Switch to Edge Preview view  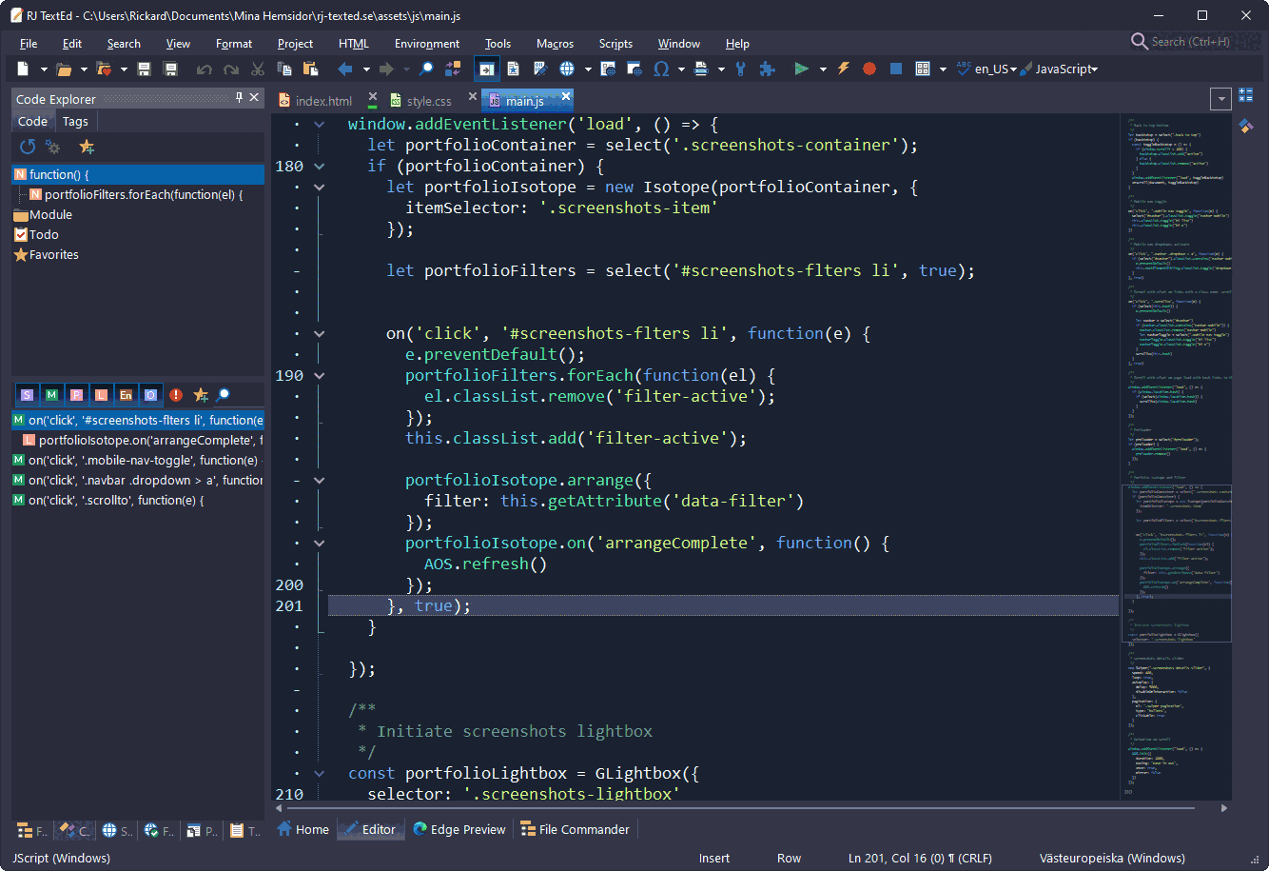(459, 829)
